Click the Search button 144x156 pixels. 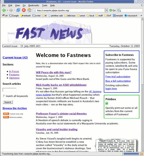[x=8, y=102]
